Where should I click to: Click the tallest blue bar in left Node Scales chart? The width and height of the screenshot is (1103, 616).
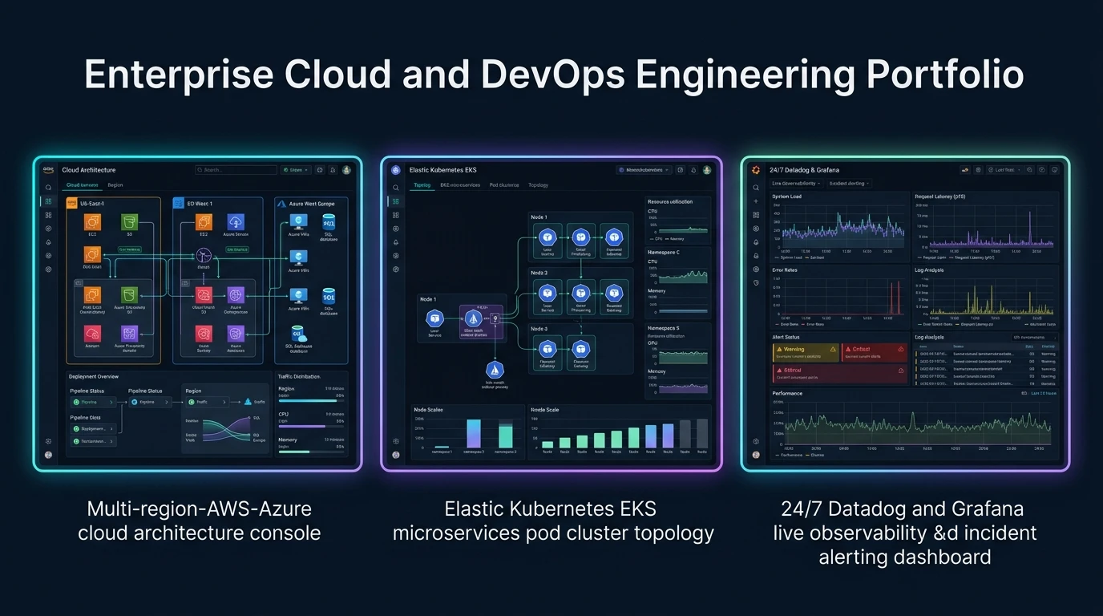[473, 433]
